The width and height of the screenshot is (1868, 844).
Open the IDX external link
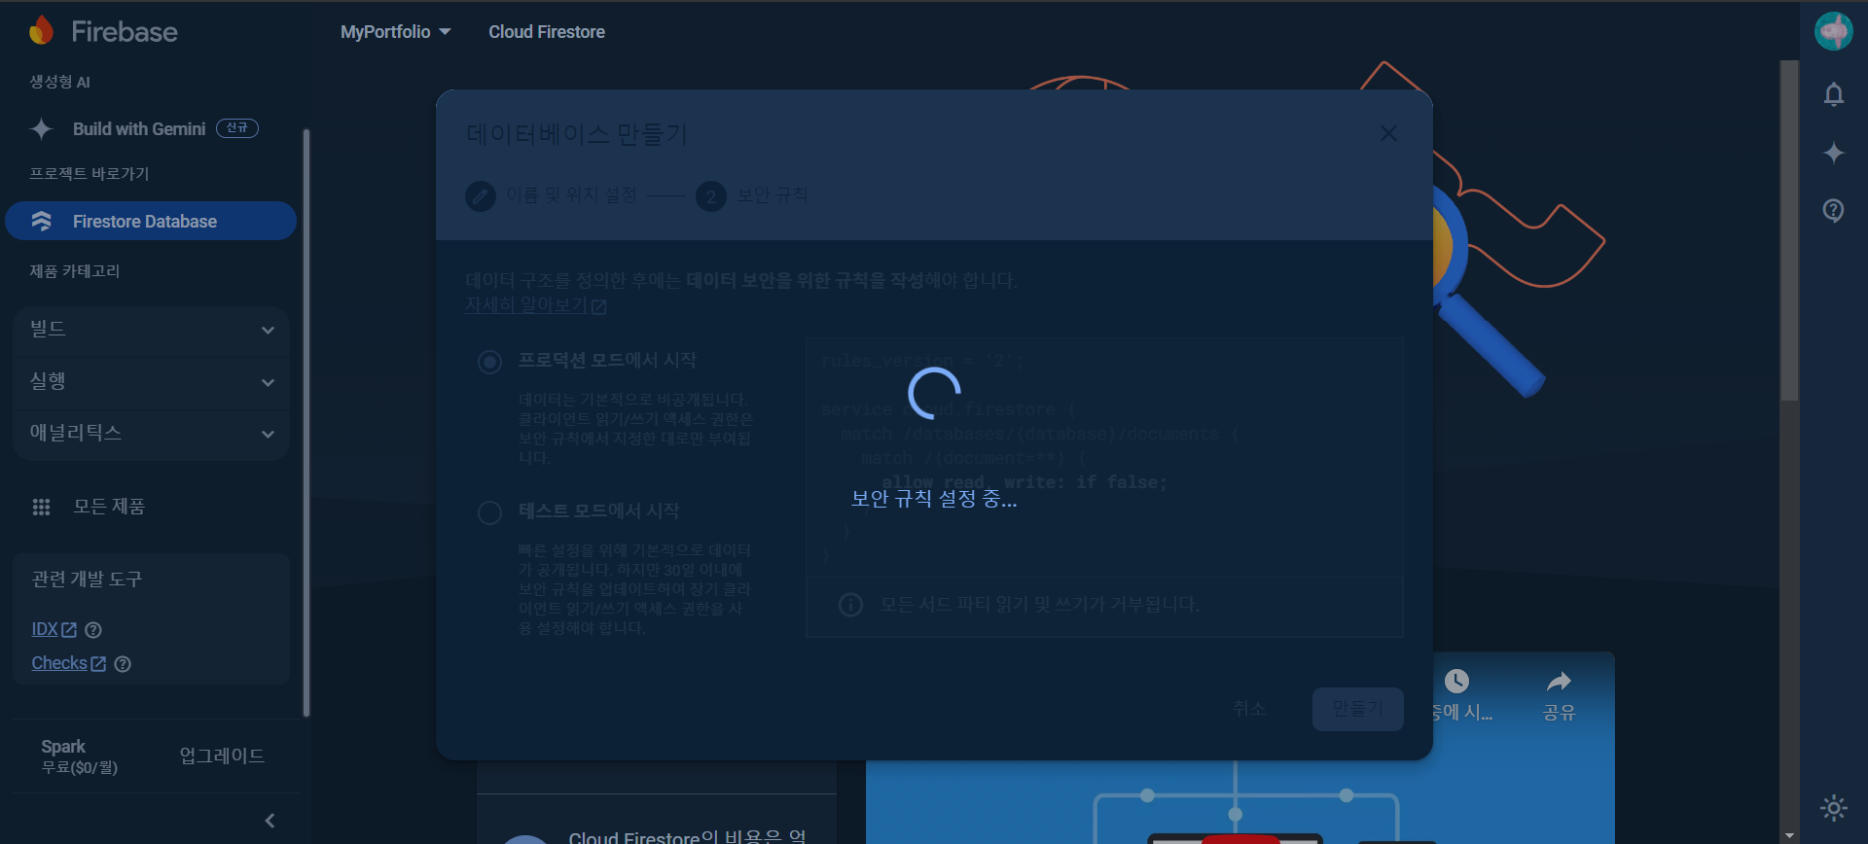pyautogui.click(x=54, y=629)
